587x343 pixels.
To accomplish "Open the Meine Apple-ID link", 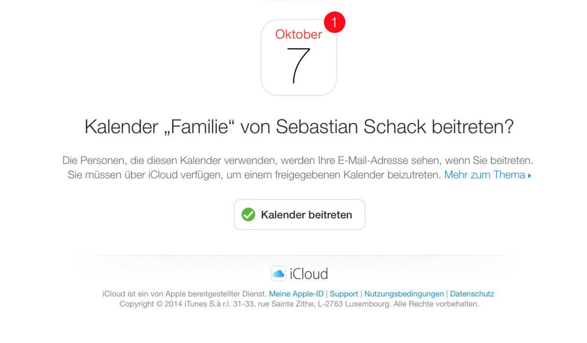I will click(x=296, y=294).
